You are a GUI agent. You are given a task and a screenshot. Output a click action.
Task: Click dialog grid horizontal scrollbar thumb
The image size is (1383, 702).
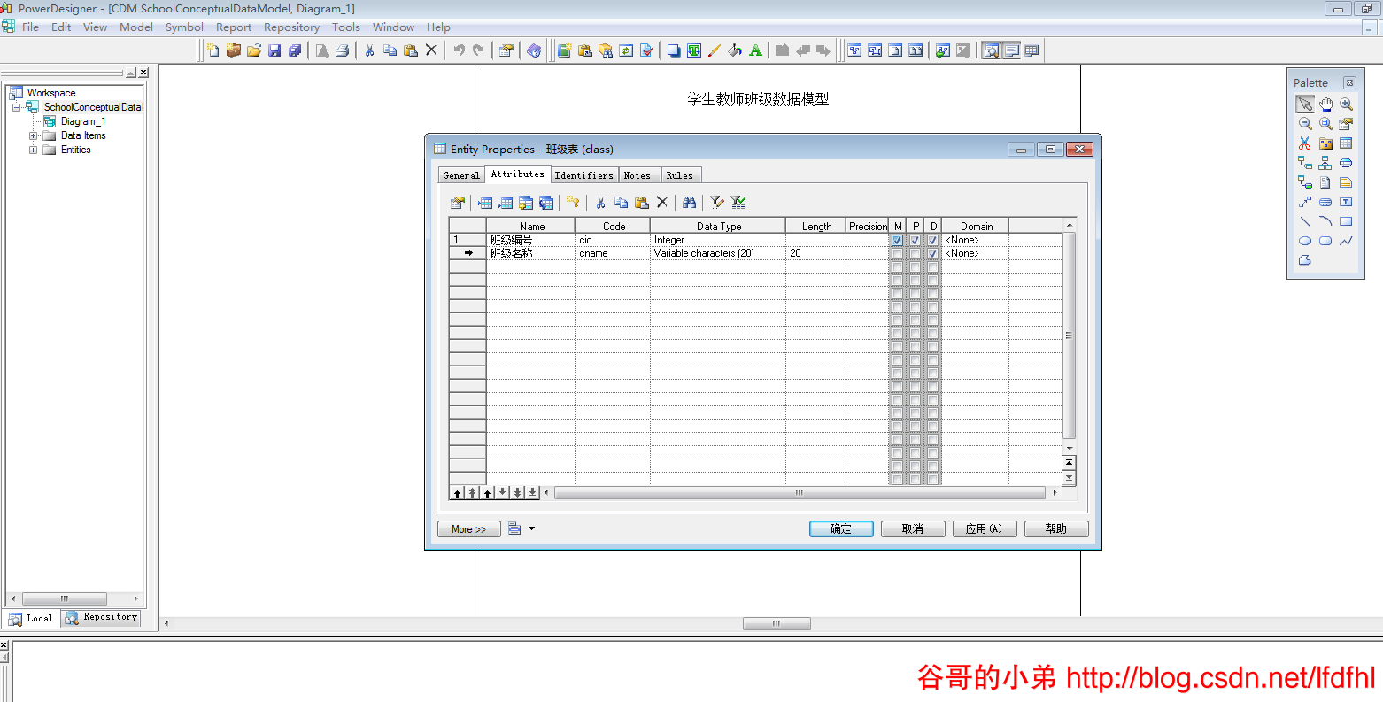[x=800, y=492]
